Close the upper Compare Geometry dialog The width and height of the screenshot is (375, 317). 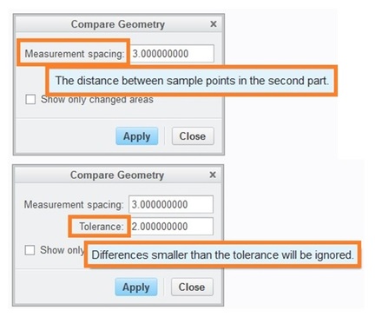[x=214, y=24]
